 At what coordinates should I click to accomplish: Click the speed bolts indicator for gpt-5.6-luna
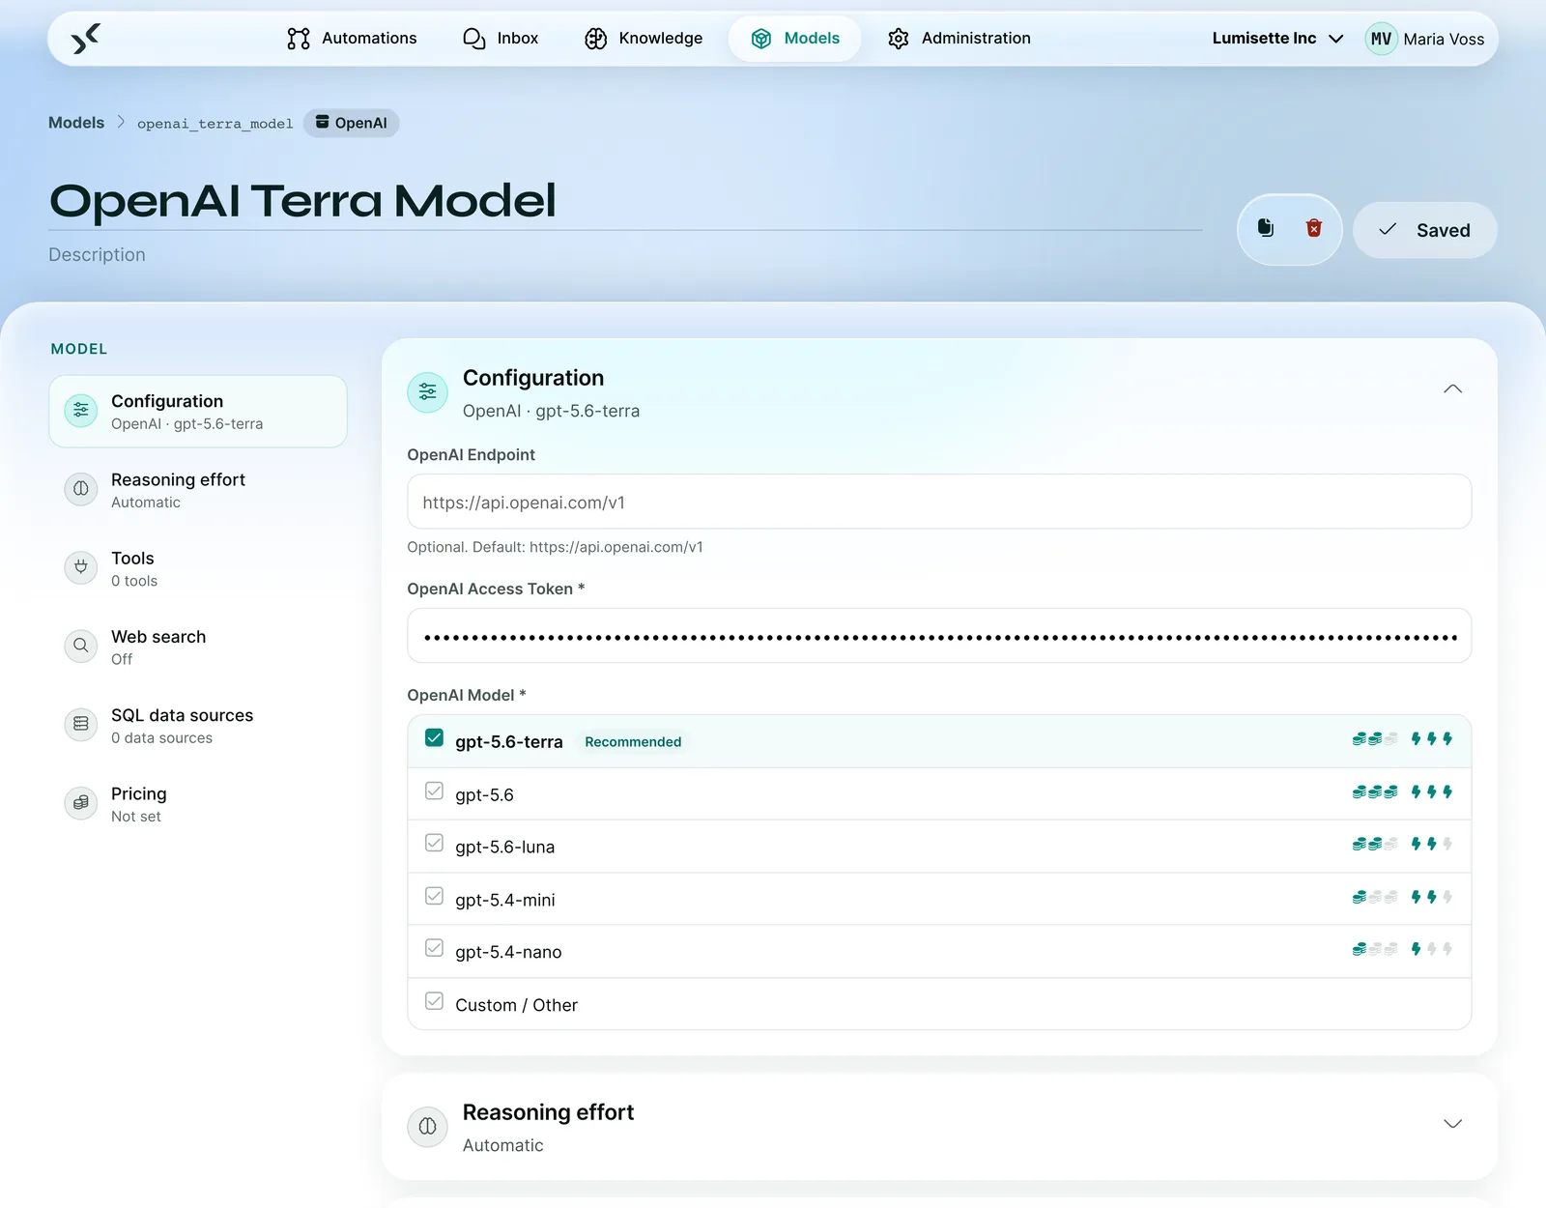[1432, 845]
